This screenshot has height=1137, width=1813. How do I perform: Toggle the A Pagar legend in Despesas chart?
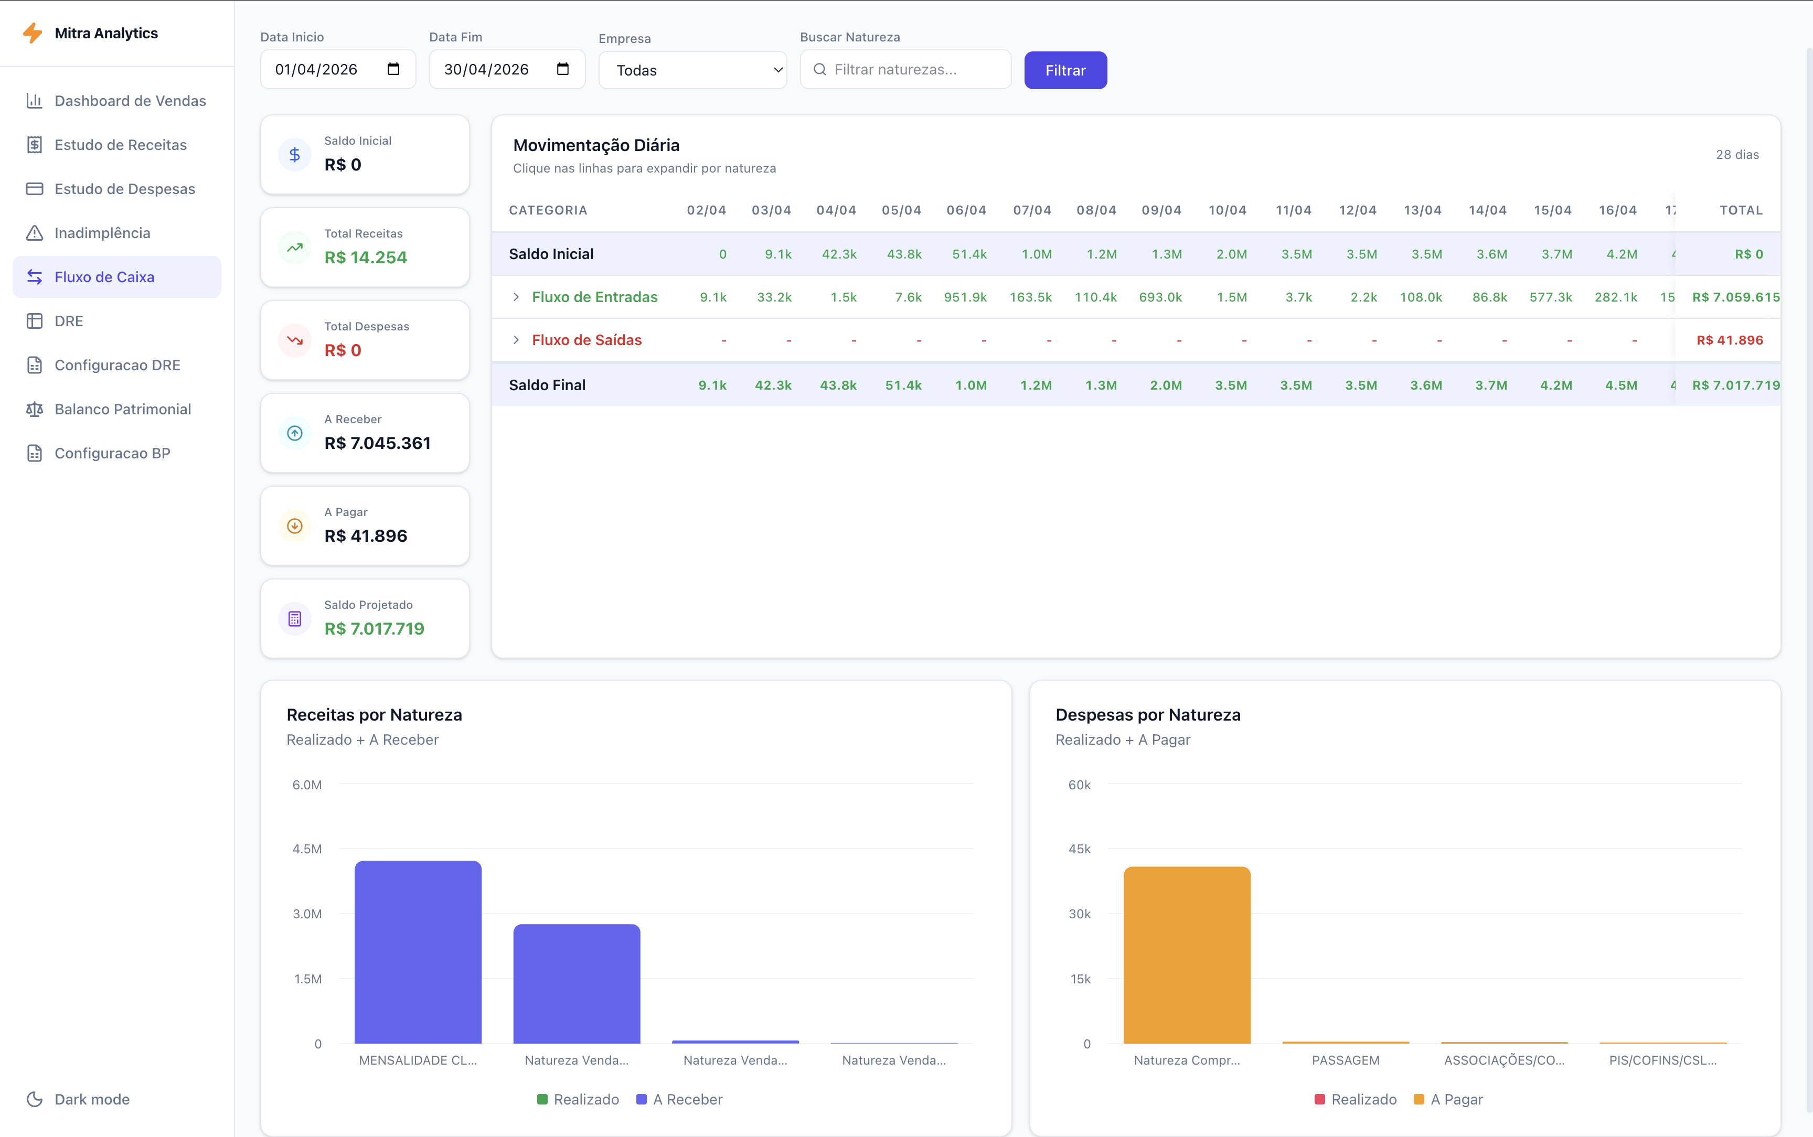[1448, 1099]
